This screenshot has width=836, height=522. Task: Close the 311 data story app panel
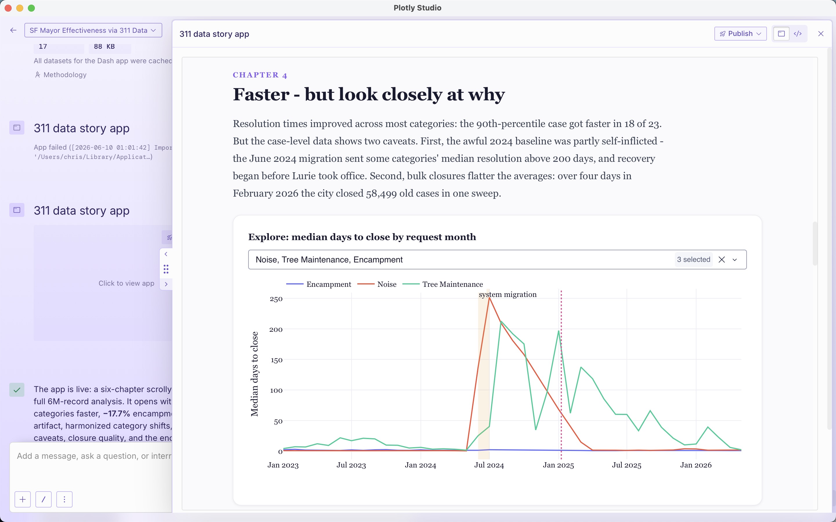[x=821, y=33]
